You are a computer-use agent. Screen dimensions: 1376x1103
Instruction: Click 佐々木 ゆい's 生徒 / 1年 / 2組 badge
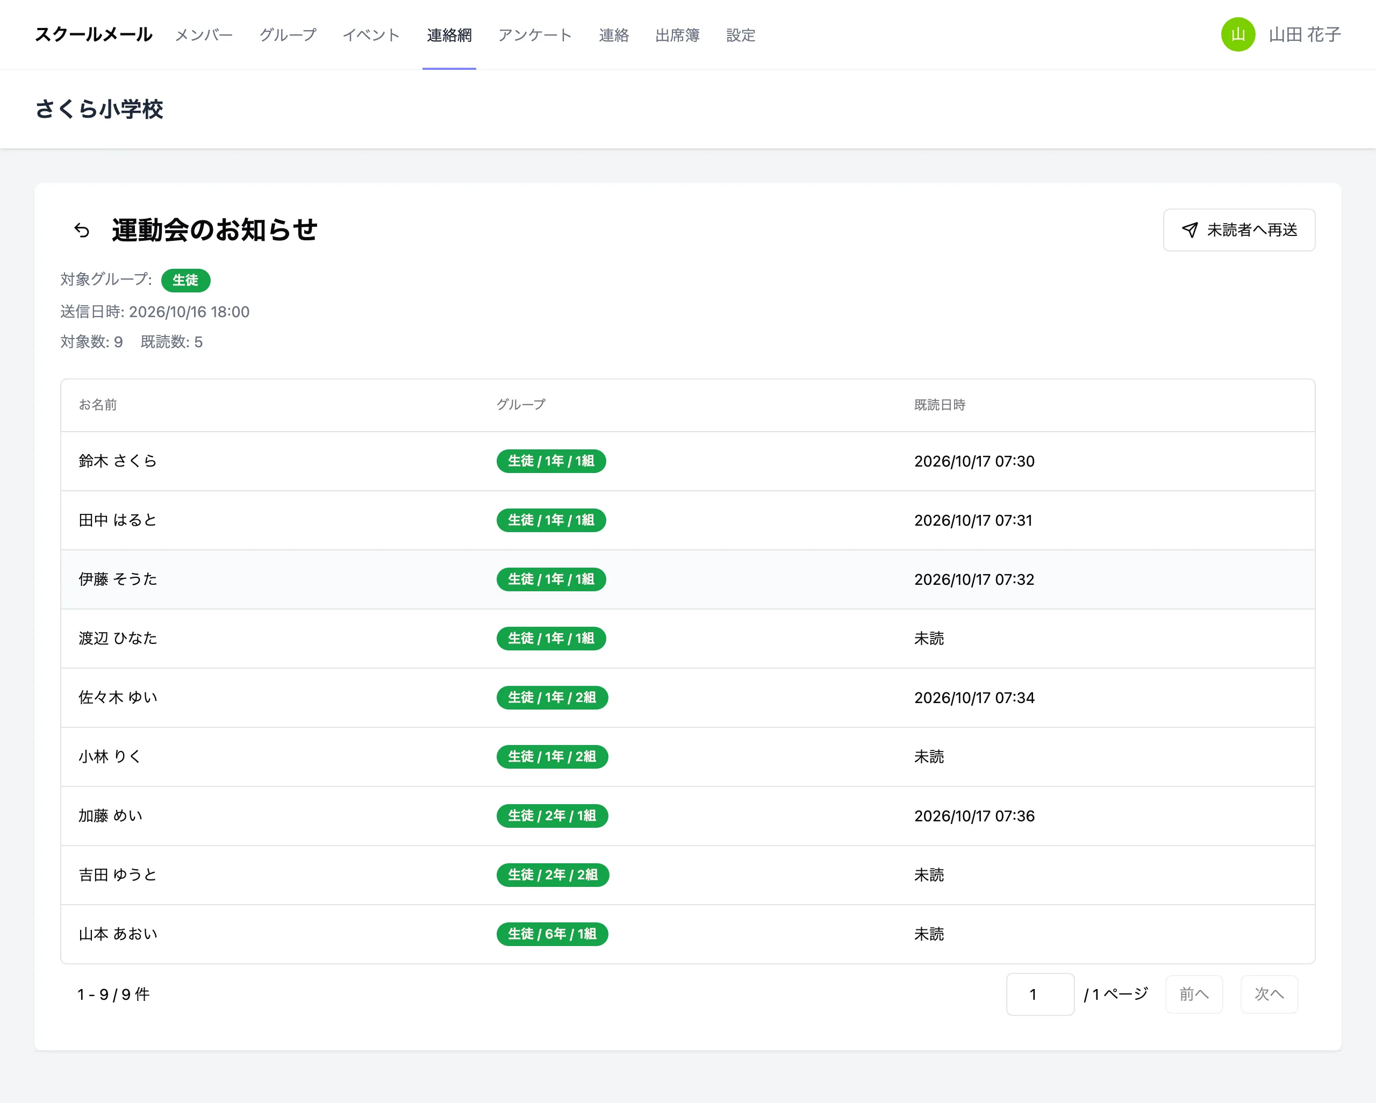(552, 697)
